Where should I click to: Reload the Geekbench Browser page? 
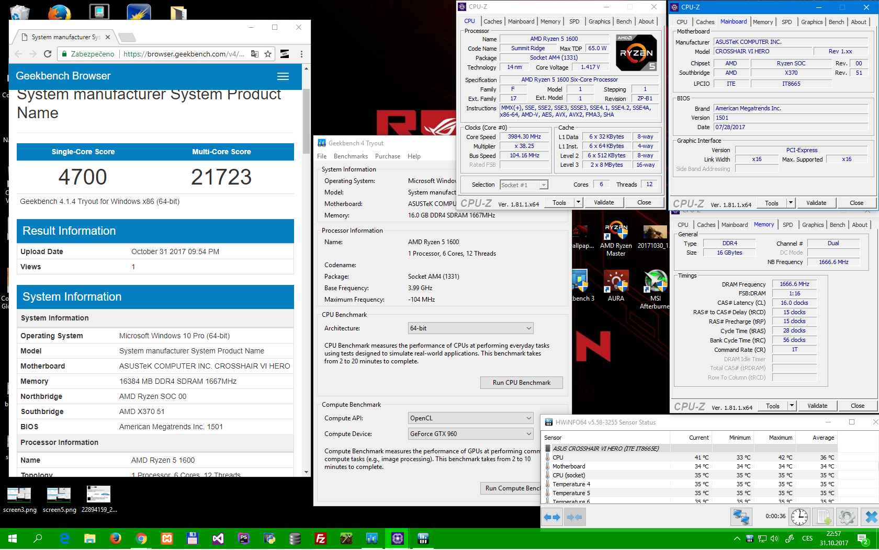tap(48, 54)
